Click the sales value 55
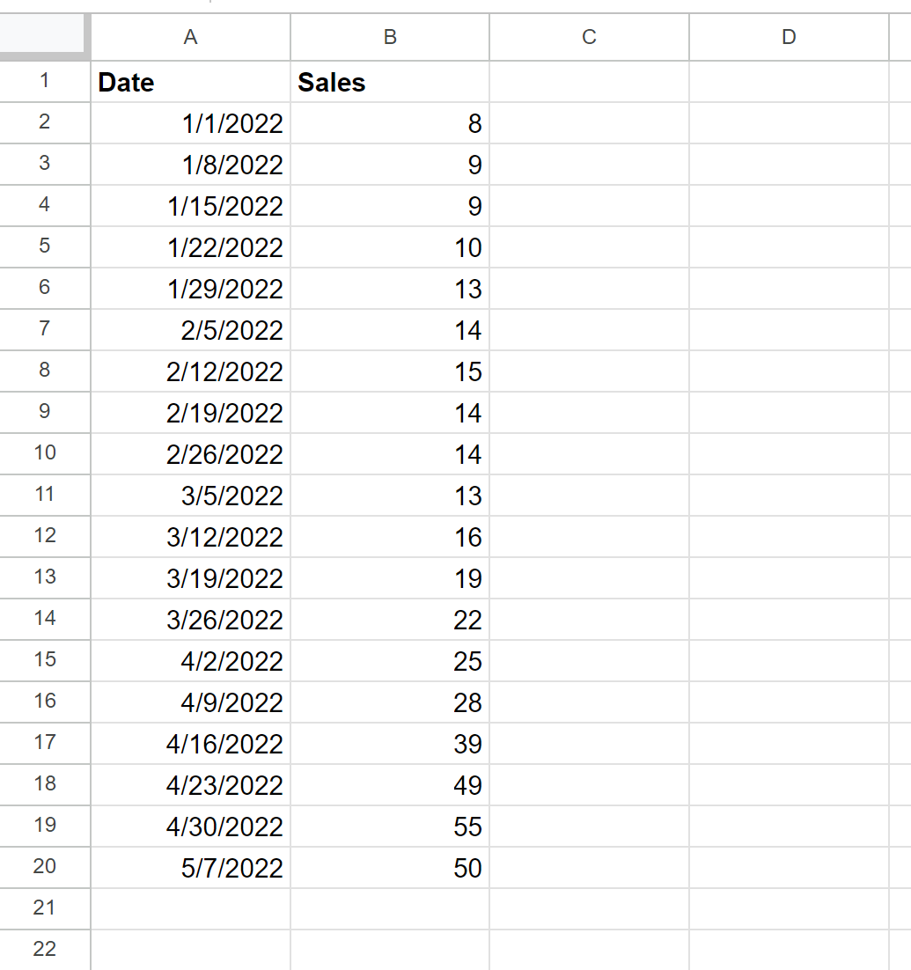This screenshot has width=911, height=970. [x=390, y=827]
